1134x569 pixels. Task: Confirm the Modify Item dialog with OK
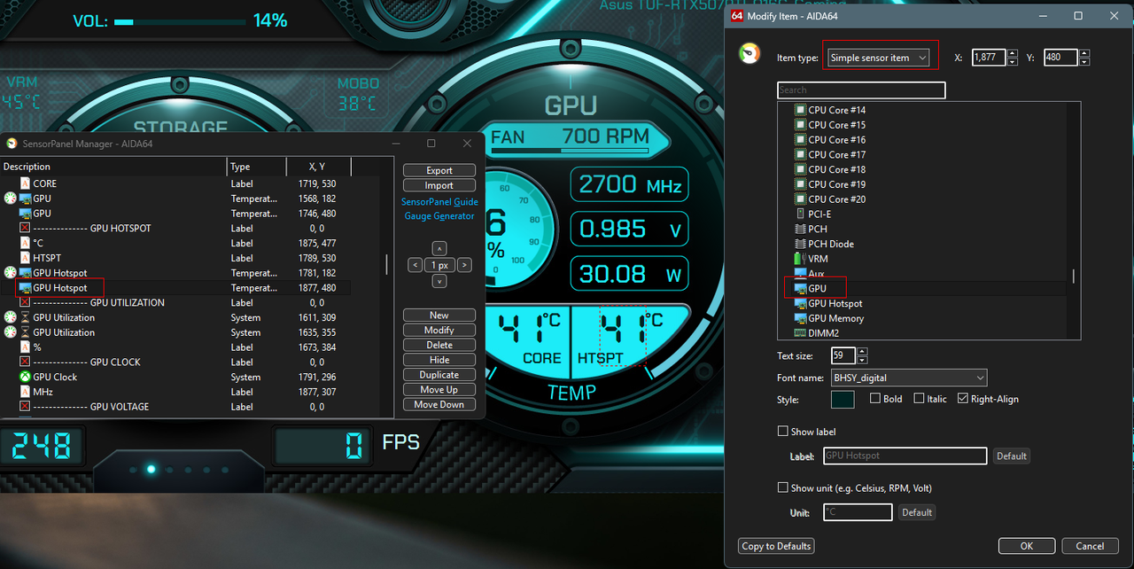pos(1026,546)
